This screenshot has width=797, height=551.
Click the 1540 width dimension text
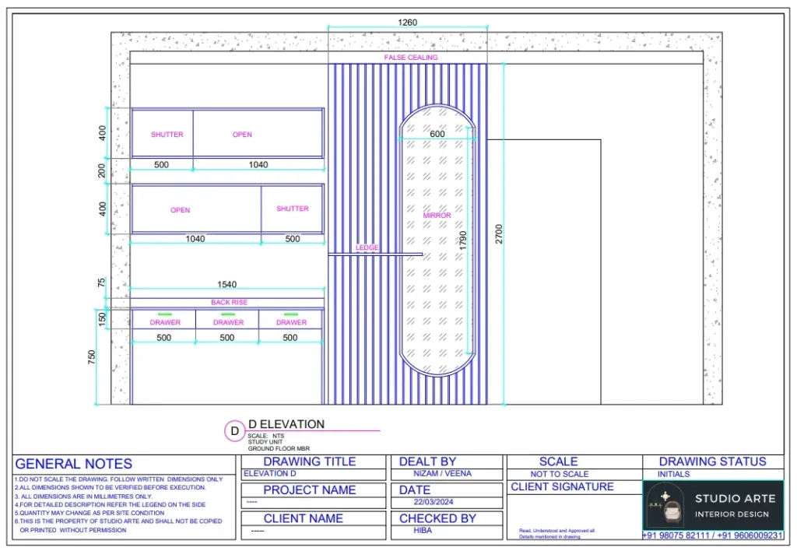(227, 284)
